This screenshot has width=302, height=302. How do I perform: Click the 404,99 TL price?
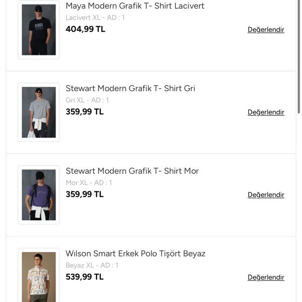85,29
